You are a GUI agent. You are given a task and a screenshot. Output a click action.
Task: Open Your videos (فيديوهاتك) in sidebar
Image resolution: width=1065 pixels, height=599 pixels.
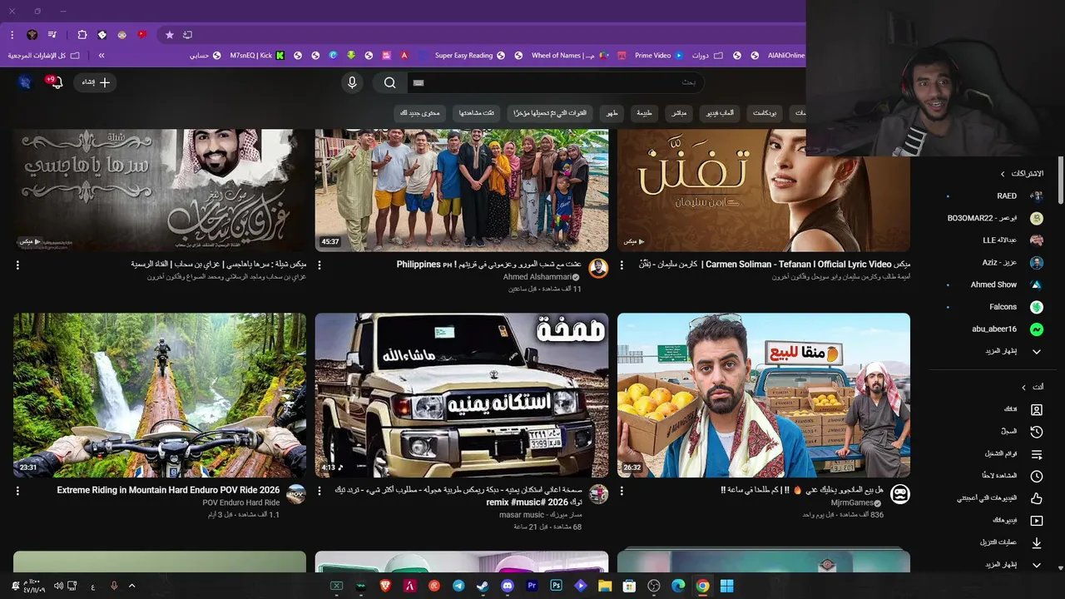994,521
